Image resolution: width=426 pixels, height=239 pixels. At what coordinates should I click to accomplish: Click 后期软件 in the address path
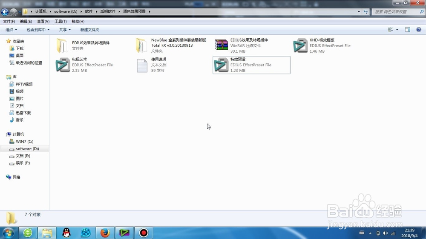[108, 11]
